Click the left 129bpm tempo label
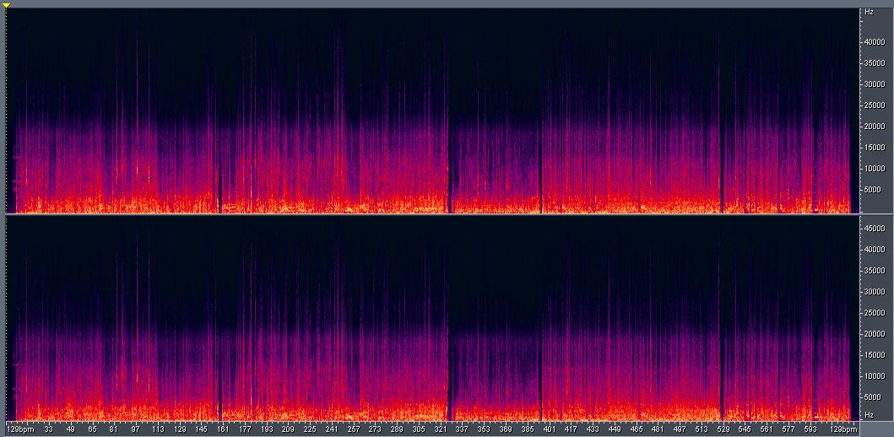This screenshot has width=894, height=437. tap(19, 429)
